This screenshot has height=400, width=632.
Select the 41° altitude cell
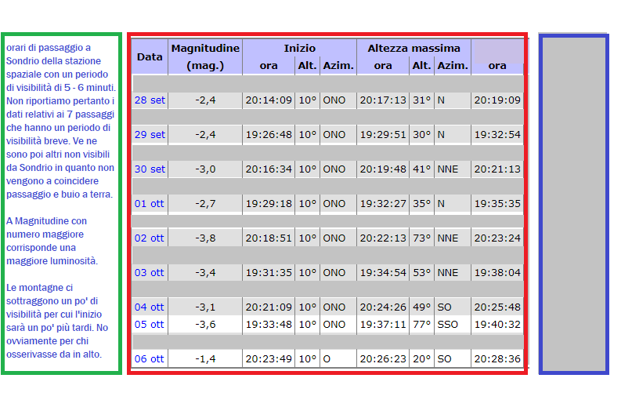pos(421,169)
